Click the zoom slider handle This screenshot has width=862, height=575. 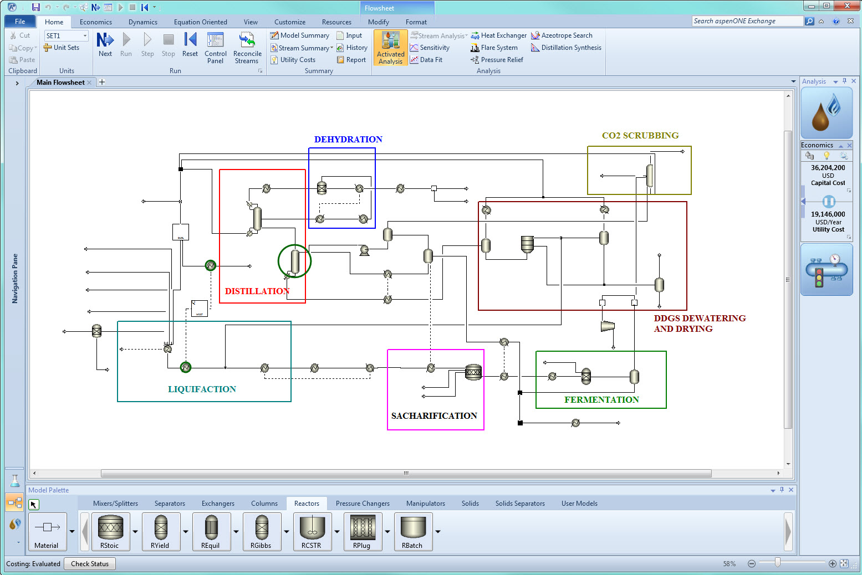pyautogui.click(x=778, y=563)
